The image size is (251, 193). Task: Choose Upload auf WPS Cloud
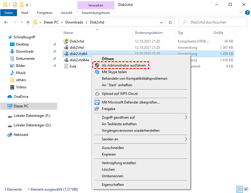[x=141, y=94]
